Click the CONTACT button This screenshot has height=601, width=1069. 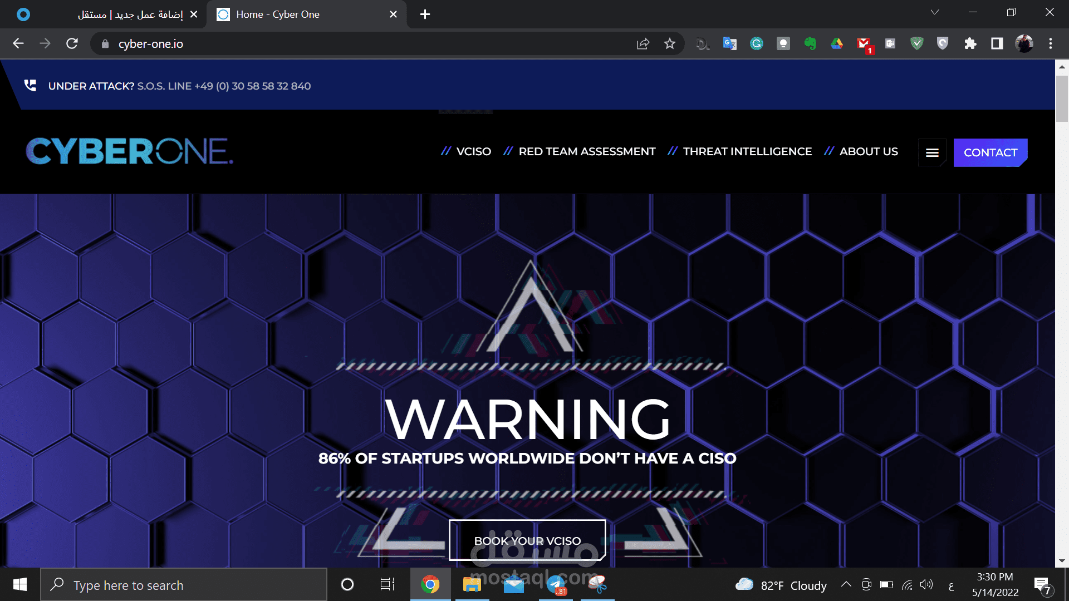click(990, 152)
